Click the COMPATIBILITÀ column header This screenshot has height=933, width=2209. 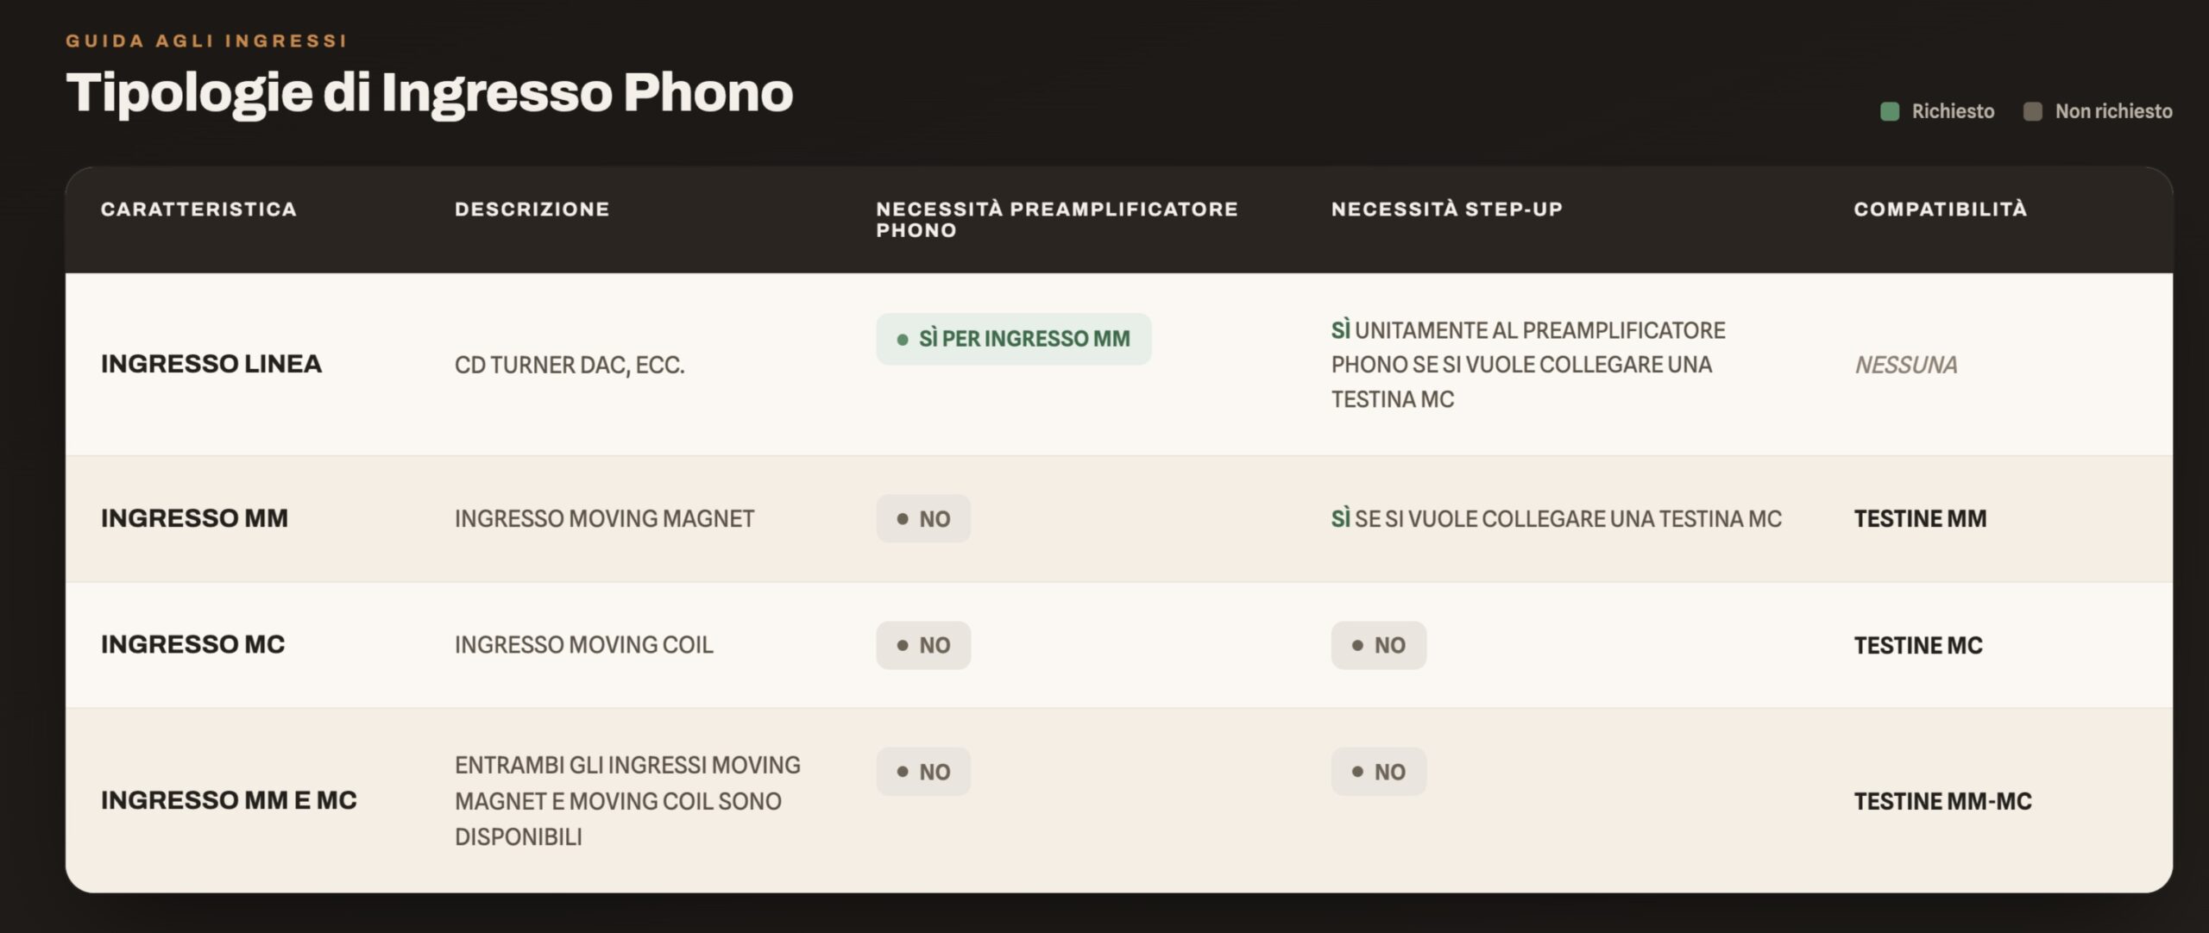tap(1941, 210)
